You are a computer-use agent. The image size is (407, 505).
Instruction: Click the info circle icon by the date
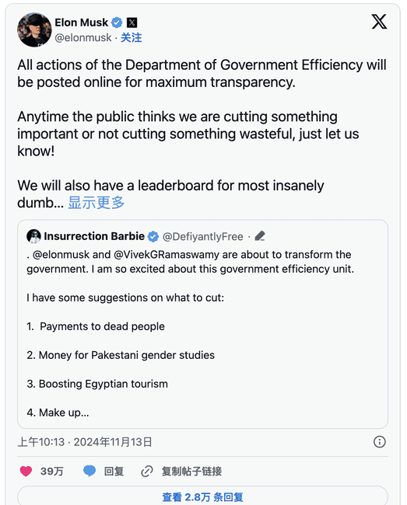click(x=379, y=441)
